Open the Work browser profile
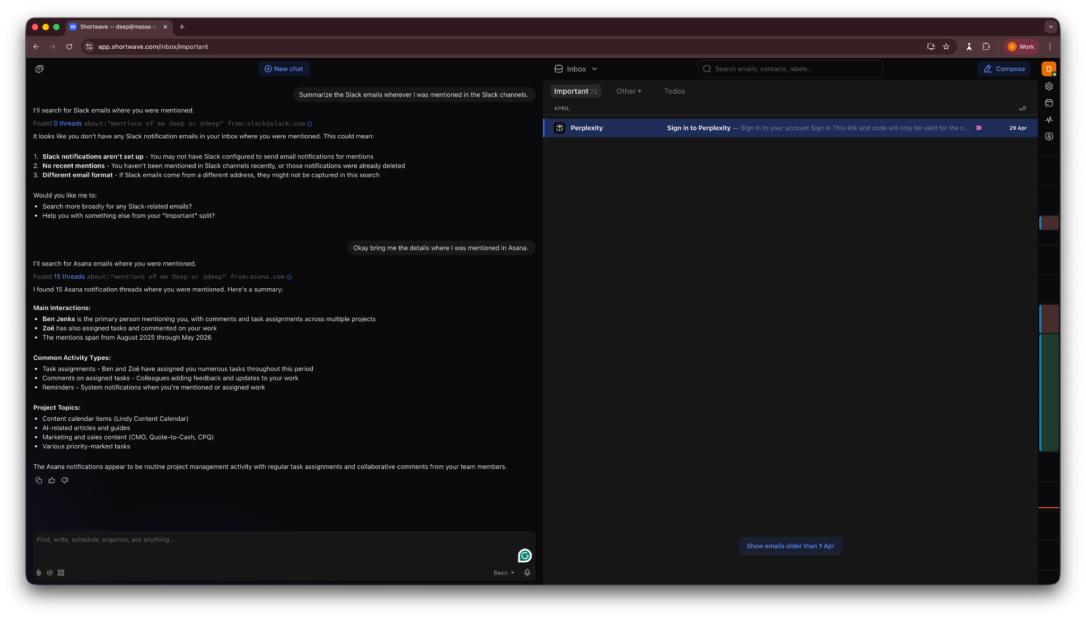 [x=1021, y=47]
